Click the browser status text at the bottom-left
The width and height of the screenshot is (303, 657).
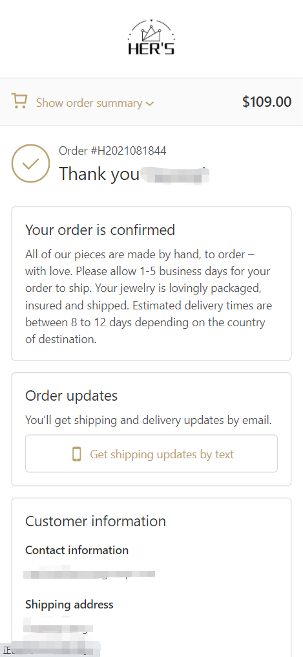coord(50,651)
